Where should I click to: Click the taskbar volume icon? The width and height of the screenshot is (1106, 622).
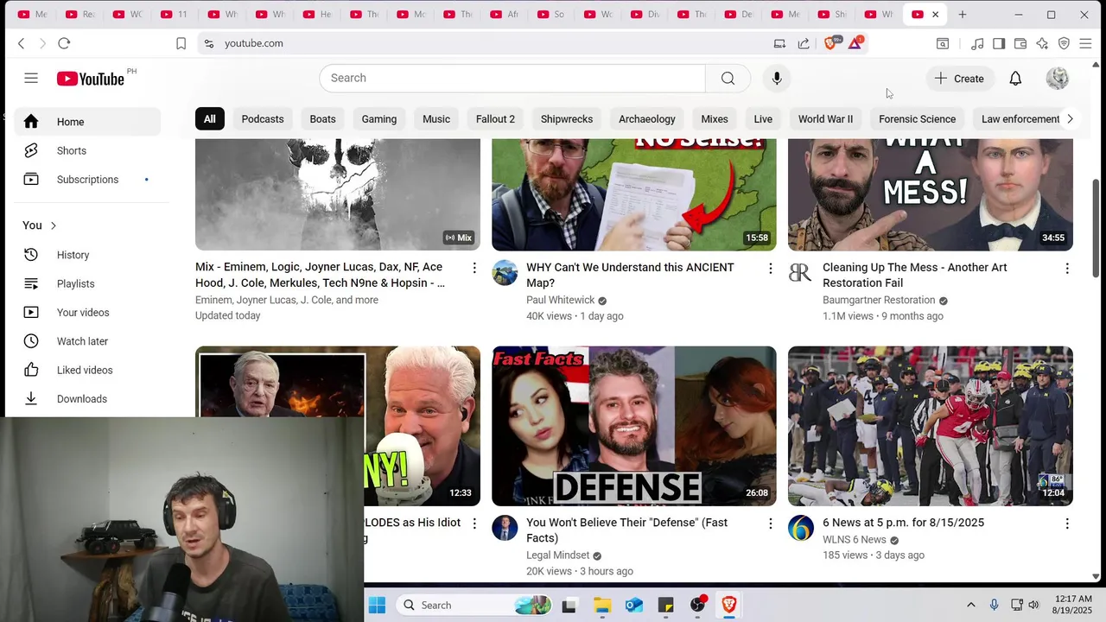point(1033,606)
